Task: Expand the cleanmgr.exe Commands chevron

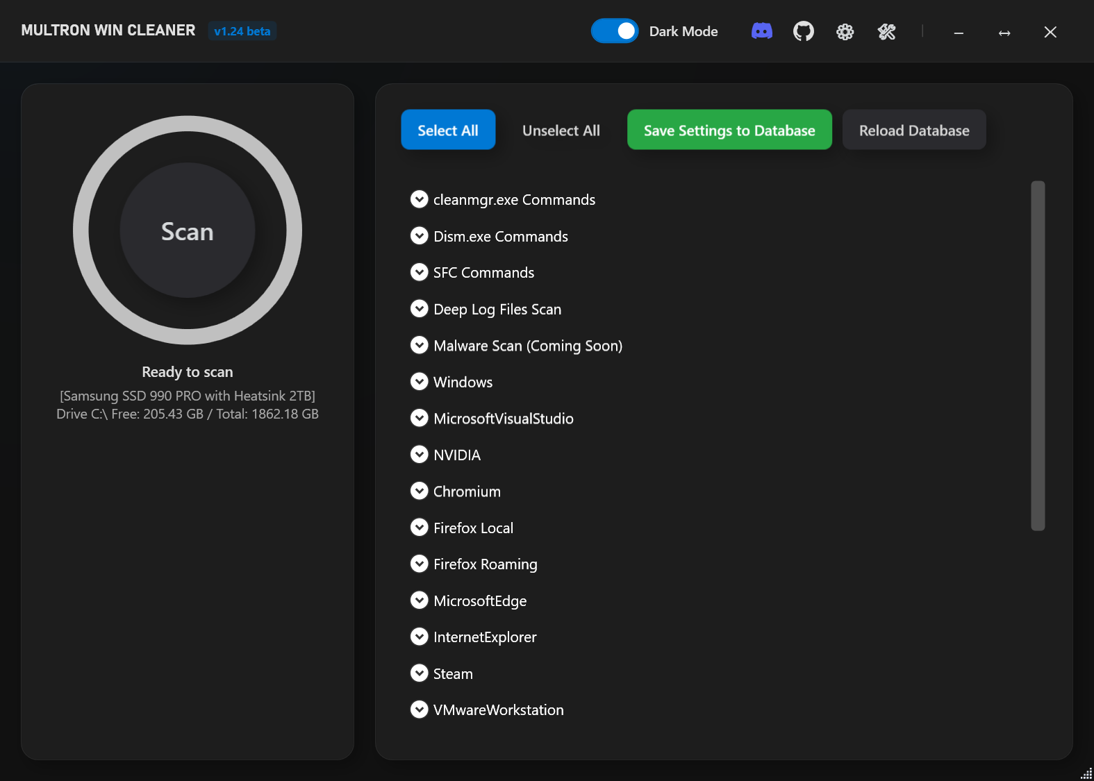Action: (x=420, y=199)
